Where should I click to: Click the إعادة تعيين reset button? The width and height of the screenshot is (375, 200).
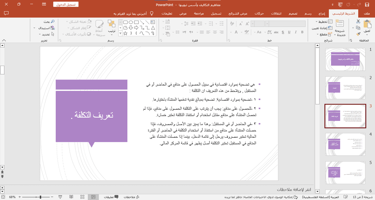322,28
